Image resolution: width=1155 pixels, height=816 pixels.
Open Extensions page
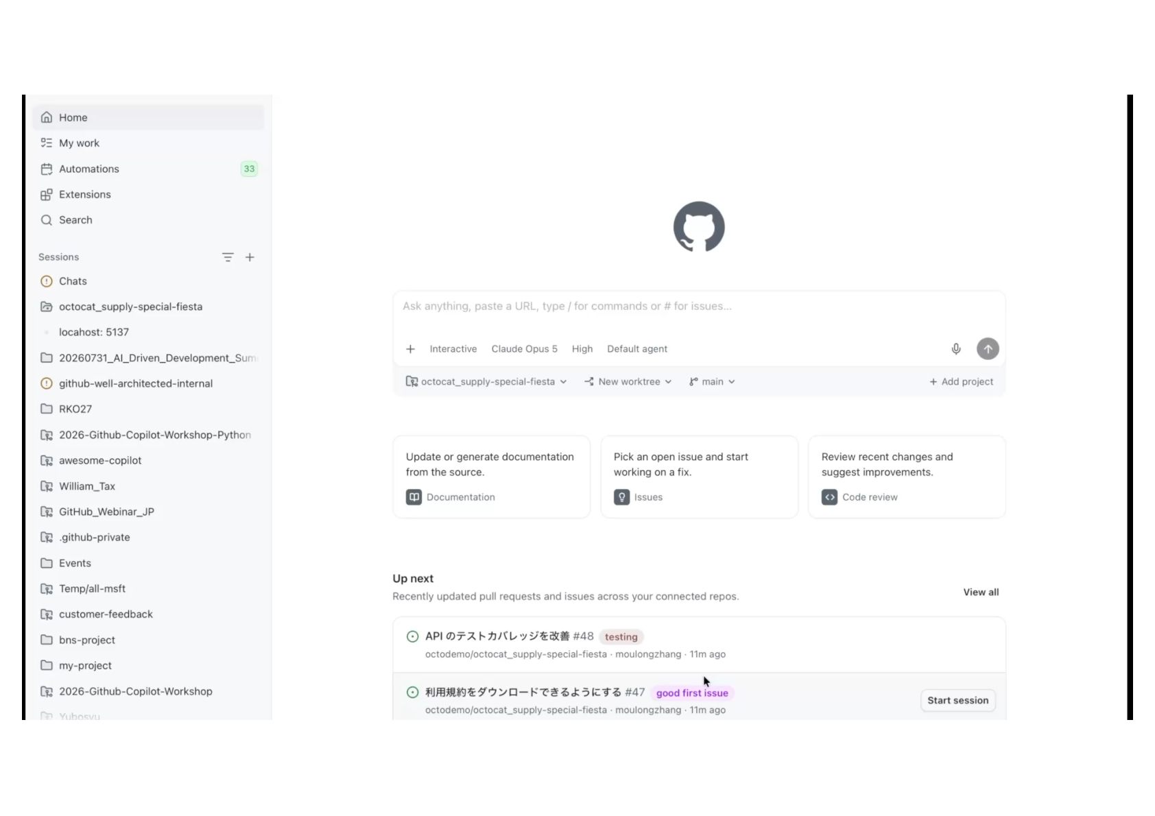tap(147, 194)
